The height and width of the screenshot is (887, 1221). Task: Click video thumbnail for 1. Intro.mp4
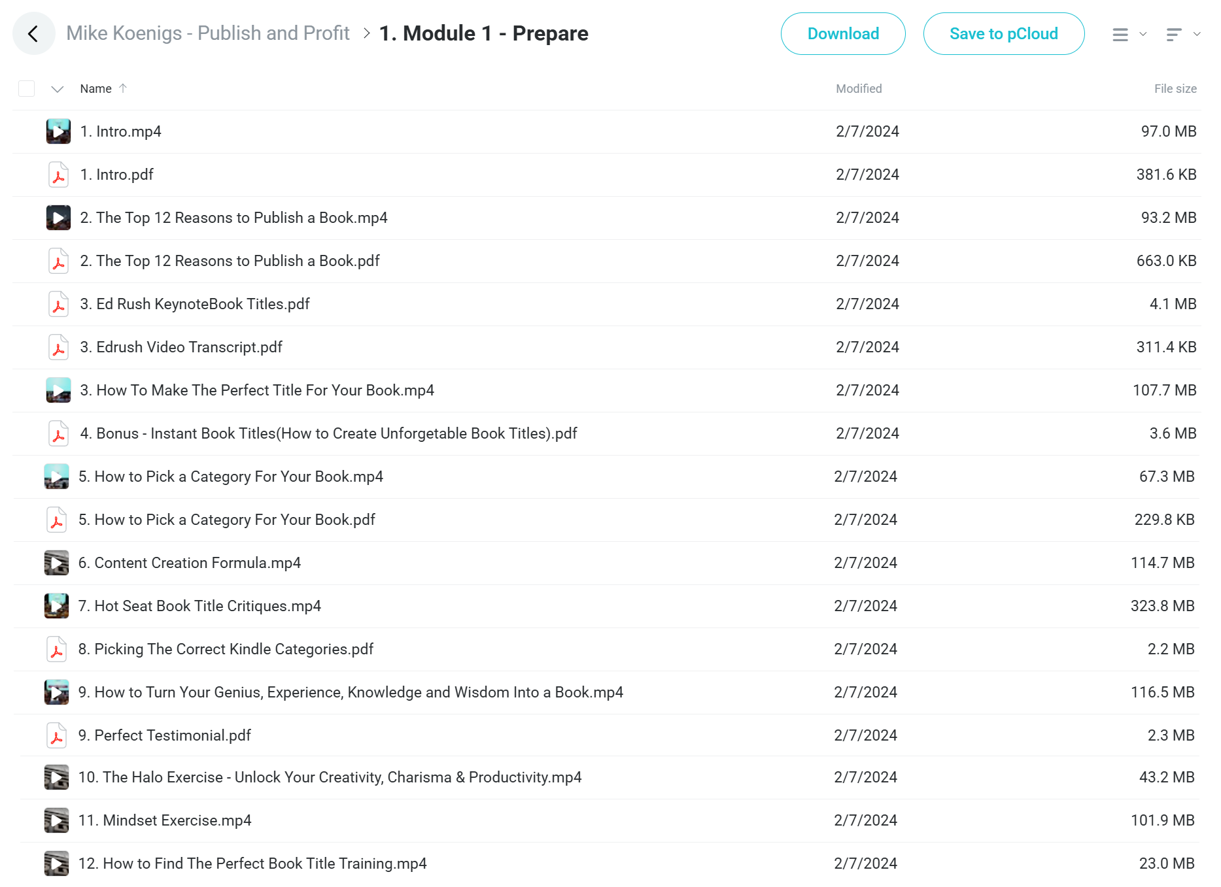(x=58, y=131)
